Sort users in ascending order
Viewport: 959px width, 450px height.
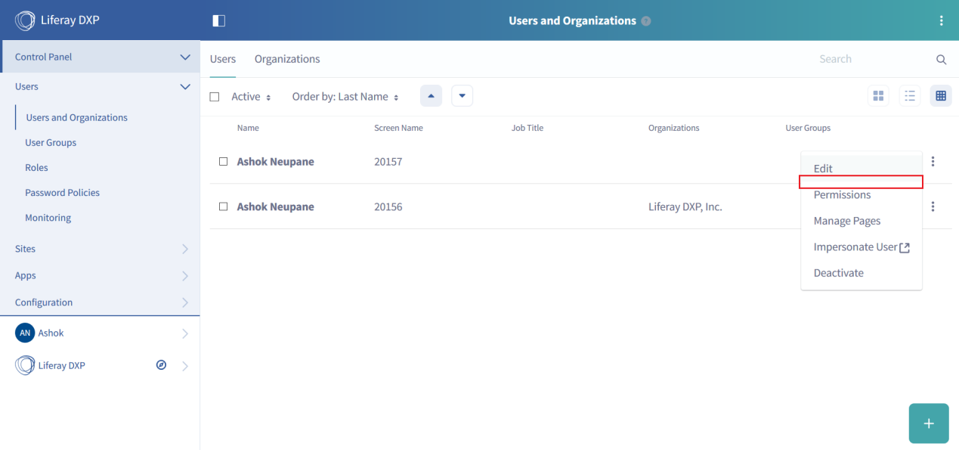pos(431,96)
